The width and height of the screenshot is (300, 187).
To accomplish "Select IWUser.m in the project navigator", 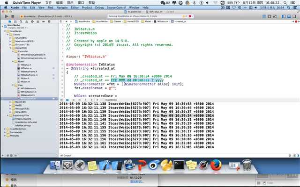I will coord(25,82).
